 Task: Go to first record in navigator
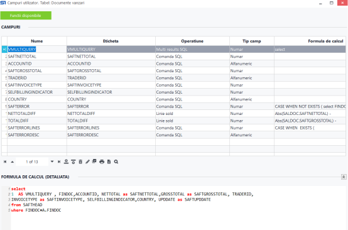click(5, 162)
